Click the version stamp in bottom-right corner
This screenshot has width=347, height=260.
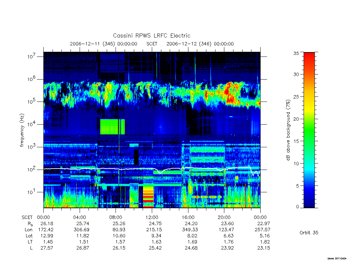[337, 258]
